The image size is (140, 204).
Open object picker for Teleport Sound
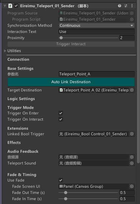click(x=132, y=163)
